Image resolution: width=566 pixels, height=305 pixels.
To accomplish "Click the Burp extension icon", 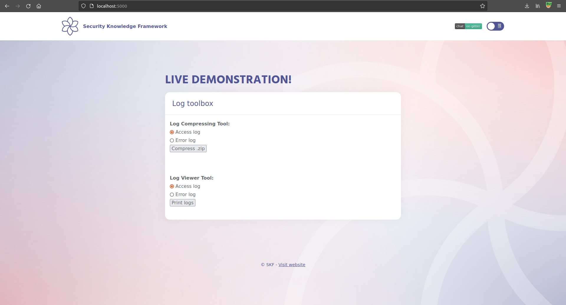I will 549,5.
